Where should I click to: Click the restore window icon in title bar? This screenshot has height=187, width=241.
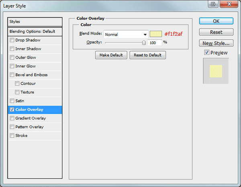[213, 4]
